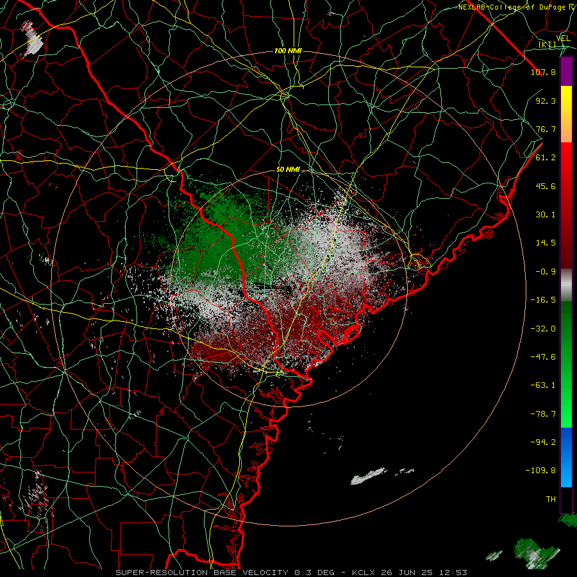The image size is (577, 577).
Task: Click the 100 NMI range ring label
Action: (288, 51)
